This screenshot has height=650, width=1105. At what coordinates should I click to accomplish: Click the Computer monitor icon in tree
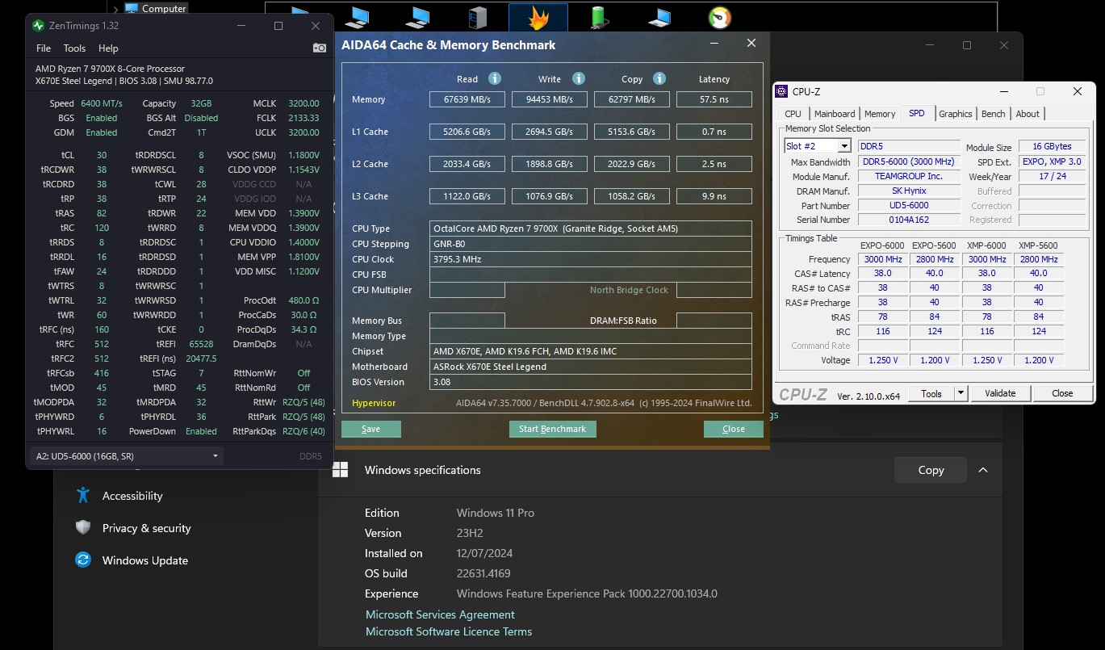[132, 9]
